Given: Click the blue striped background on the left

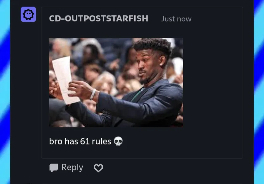Looking at the screenshot, I should coord(5,92).
